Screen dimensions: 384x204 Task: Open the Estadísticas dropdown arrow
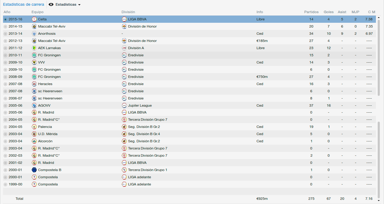click(79, 5)
